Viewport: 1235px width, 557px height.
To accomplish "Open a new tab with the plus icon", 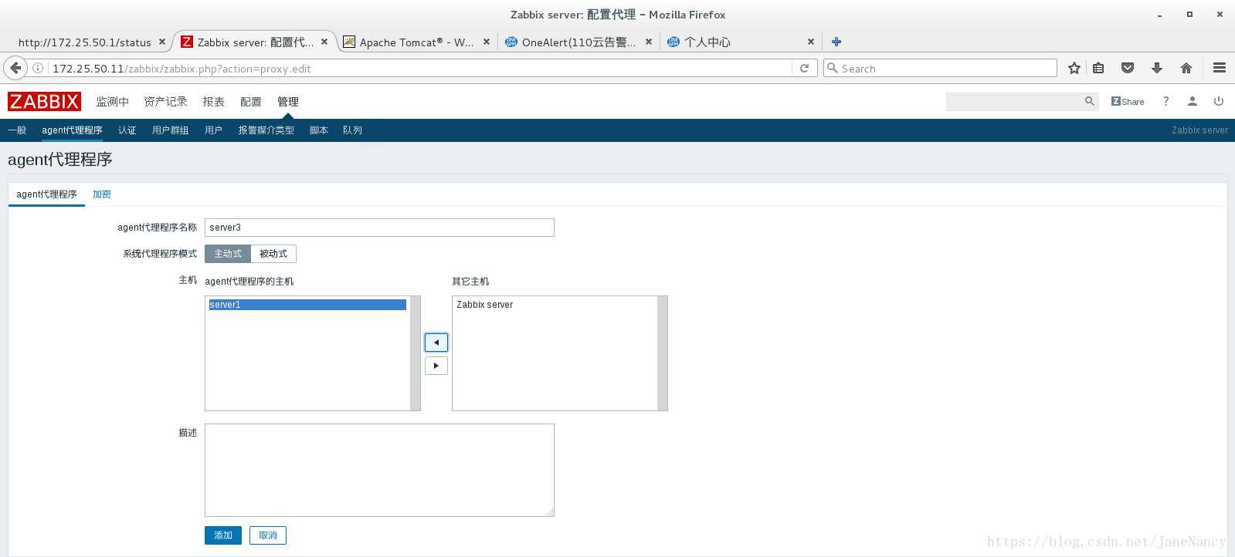I will click(x=836, y=42).
